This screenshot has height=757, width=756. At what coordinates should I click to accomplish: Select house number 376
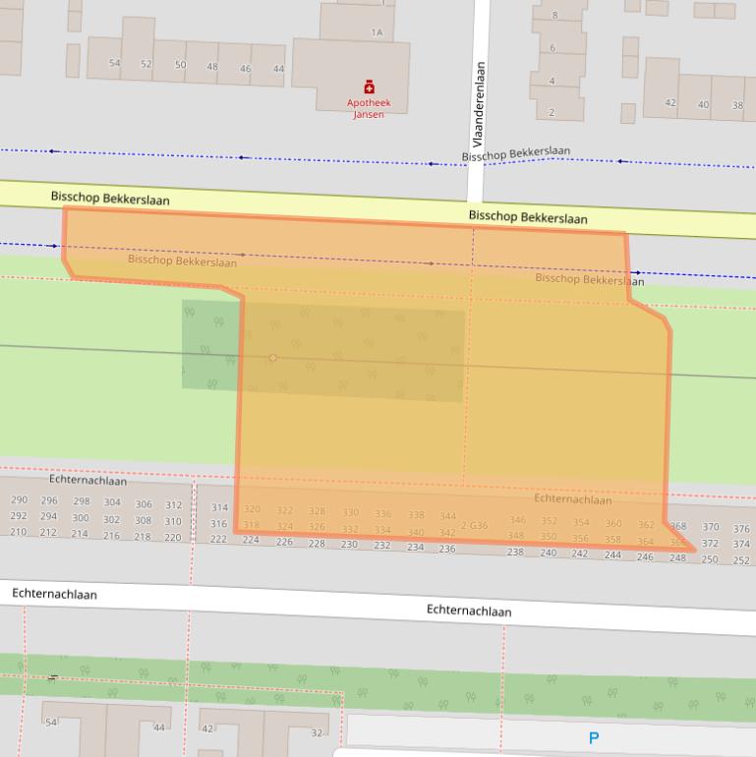741,529
